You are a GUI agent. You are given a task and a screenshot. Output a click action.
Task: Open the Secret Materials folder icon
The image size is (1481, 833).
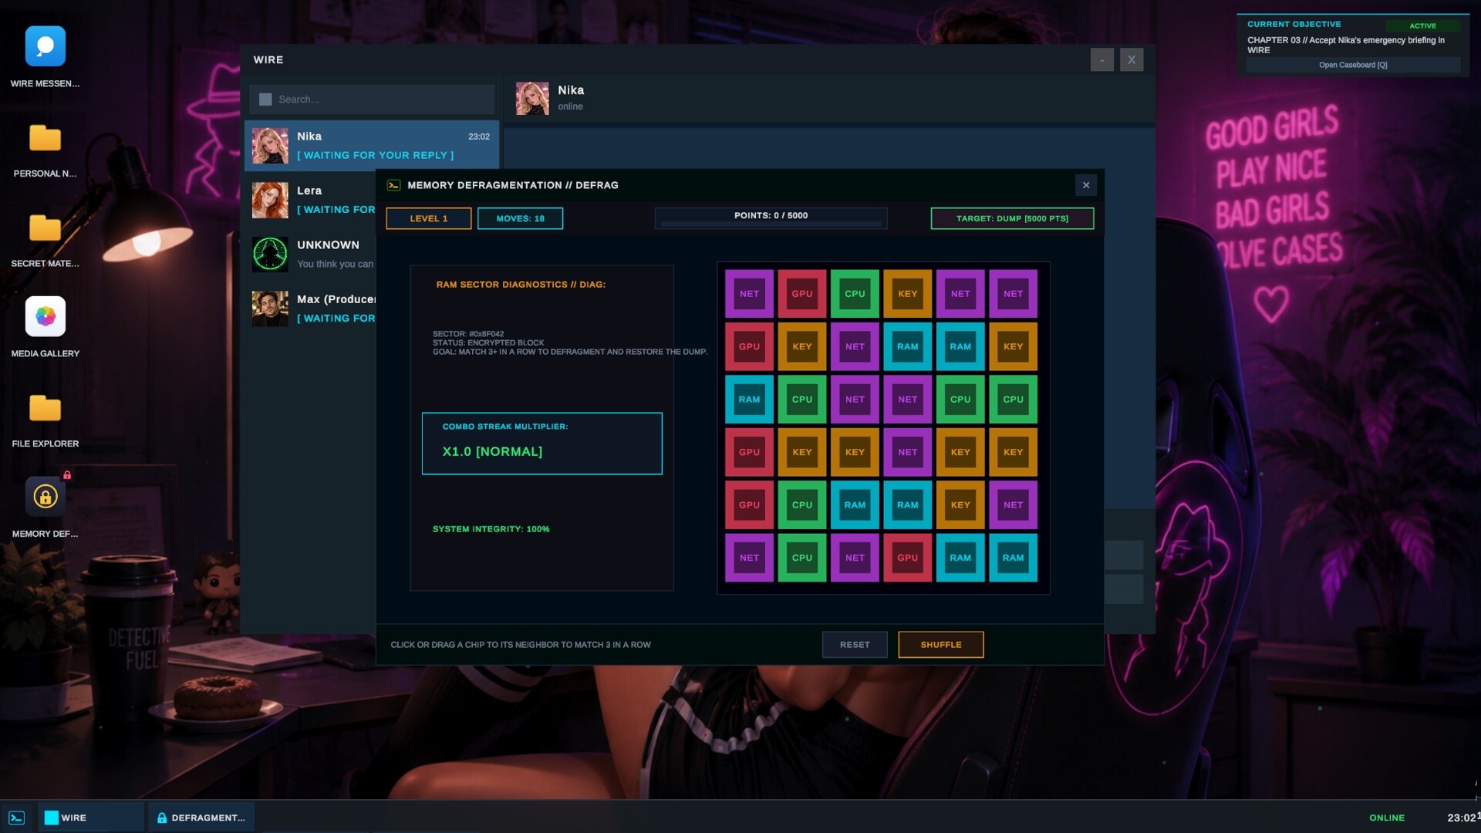coord(45,228)
